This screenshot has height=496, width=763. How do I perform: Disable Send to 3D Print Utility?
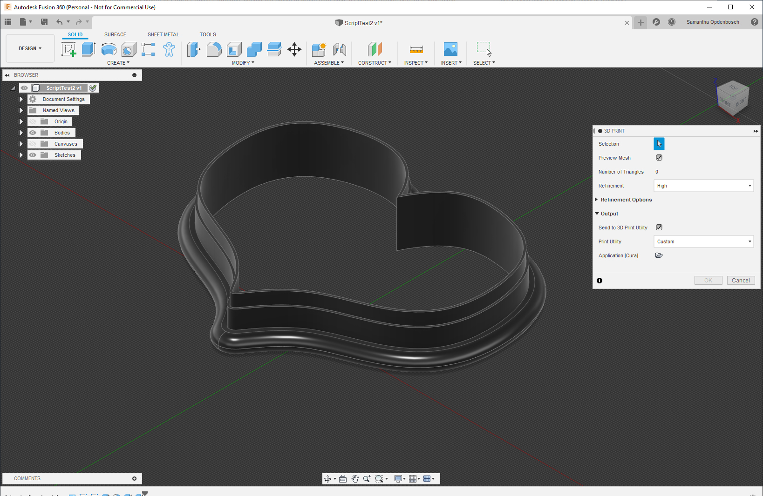coord(659,228)
